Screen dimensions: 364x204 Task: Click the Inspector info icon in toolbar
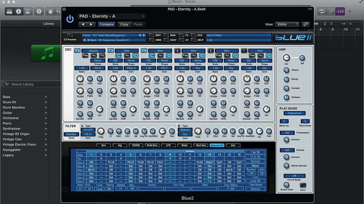19,11
